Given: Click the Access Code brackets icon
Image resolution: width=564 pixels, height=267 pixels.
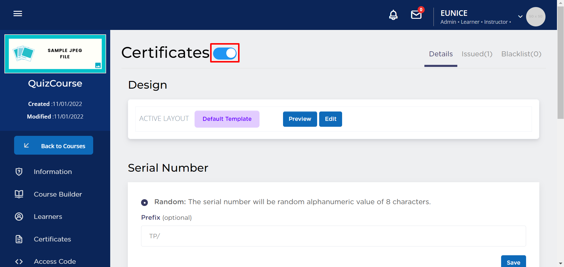Looking at the screenshot, I should coord(19,261).
